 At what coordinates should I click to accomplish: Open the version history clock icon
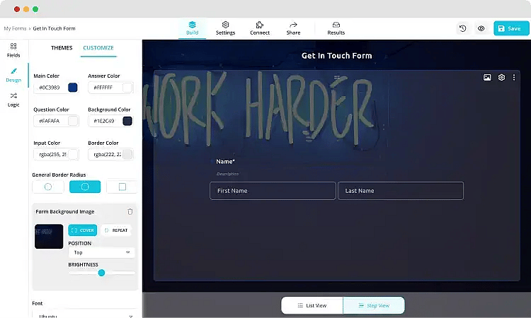462,28
